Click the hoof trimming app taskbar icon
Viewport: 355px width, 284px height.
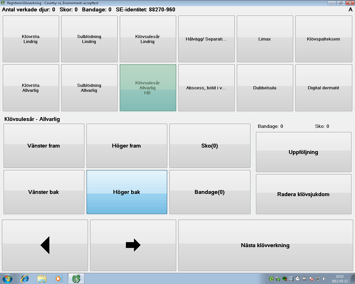coord(76,278)
